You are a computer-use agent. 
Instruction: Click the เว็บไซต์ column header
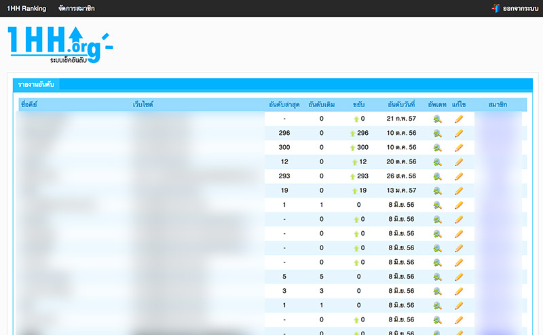click(144, 104)
